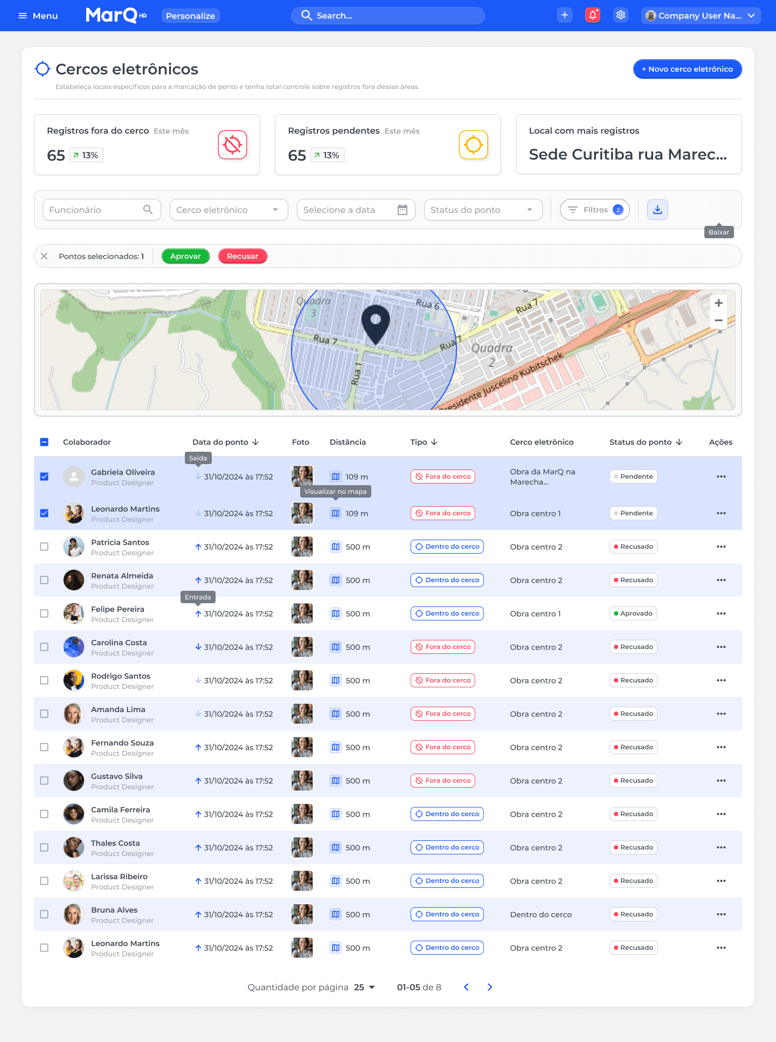
Task: Check Rodrigo Santos row checkbox
Action: (x=44, y=680)
